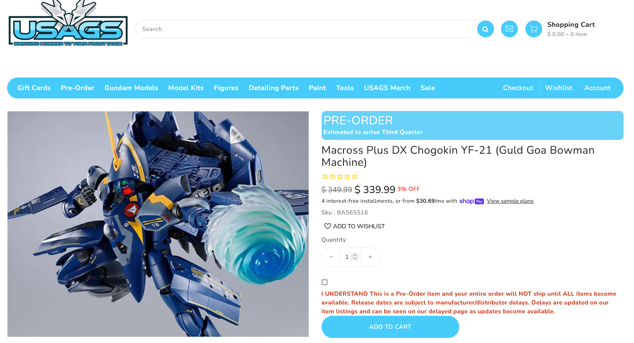Click the five-star rating icons
The height and width of the screenshot is (343, 634).
tap(340, 177)
